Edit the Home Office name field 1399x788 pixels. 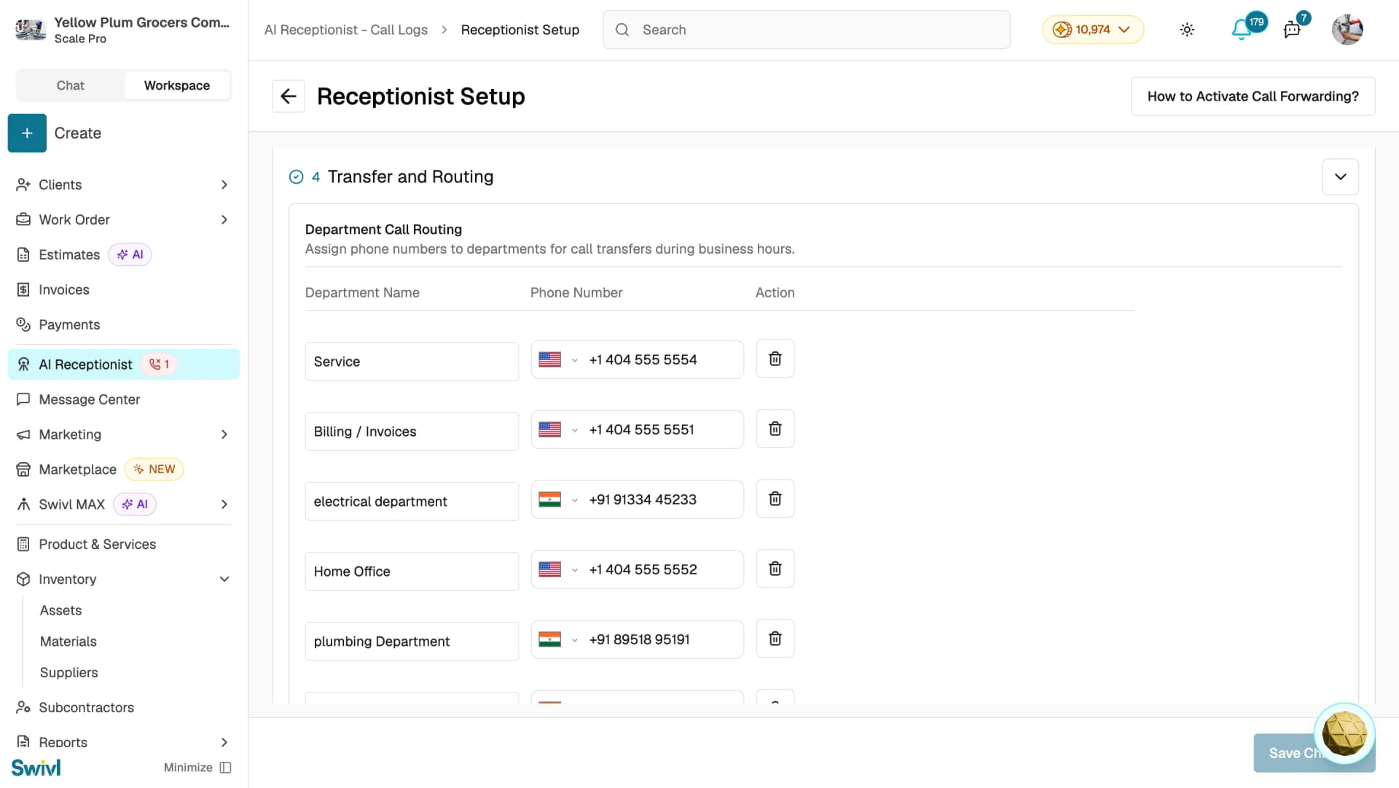[412, 572]
